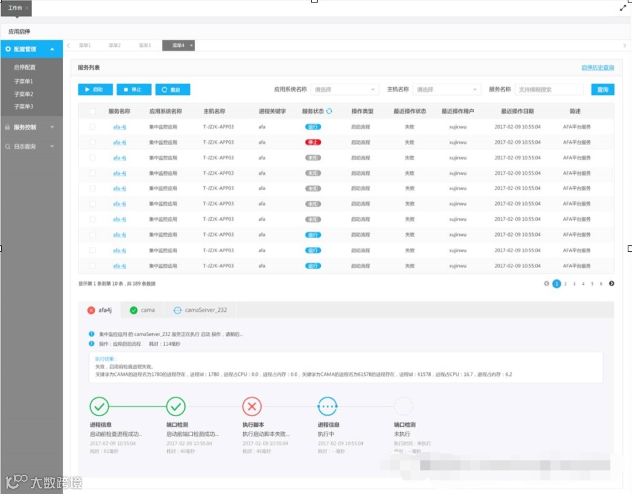Viewport: 632px width, 494px height.
Task: Click the fullscreen expand arrows icon
Action: click(x=623, y=8)
